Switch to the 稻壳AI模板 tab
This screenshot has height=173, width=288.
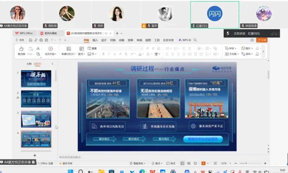51,33
